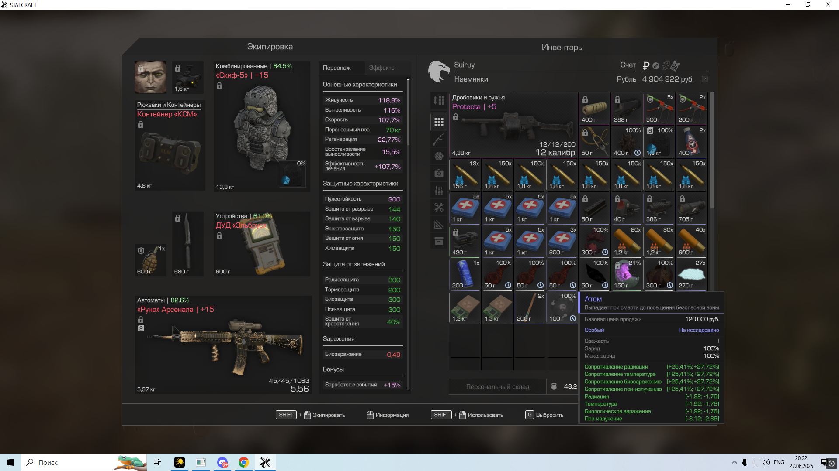Click the Выбросить hint button
Viewport: 839px width, 471px height.
[544, 415]
